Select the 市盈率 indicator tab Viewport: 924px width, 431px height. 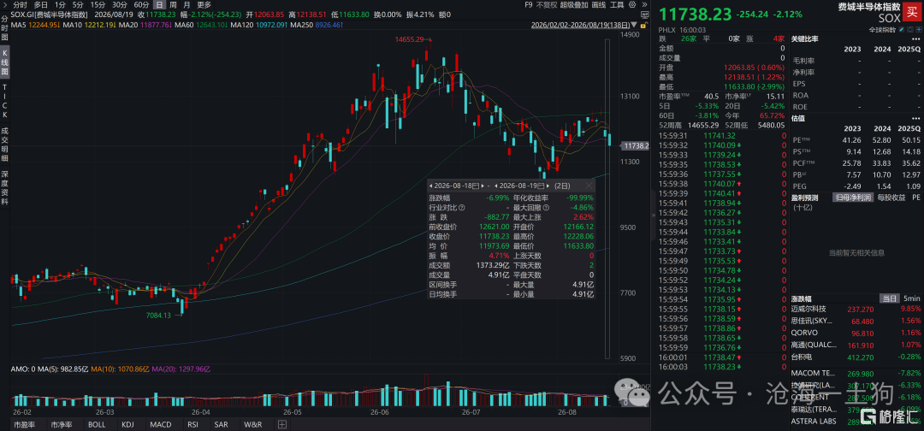(x=24, y=424)
